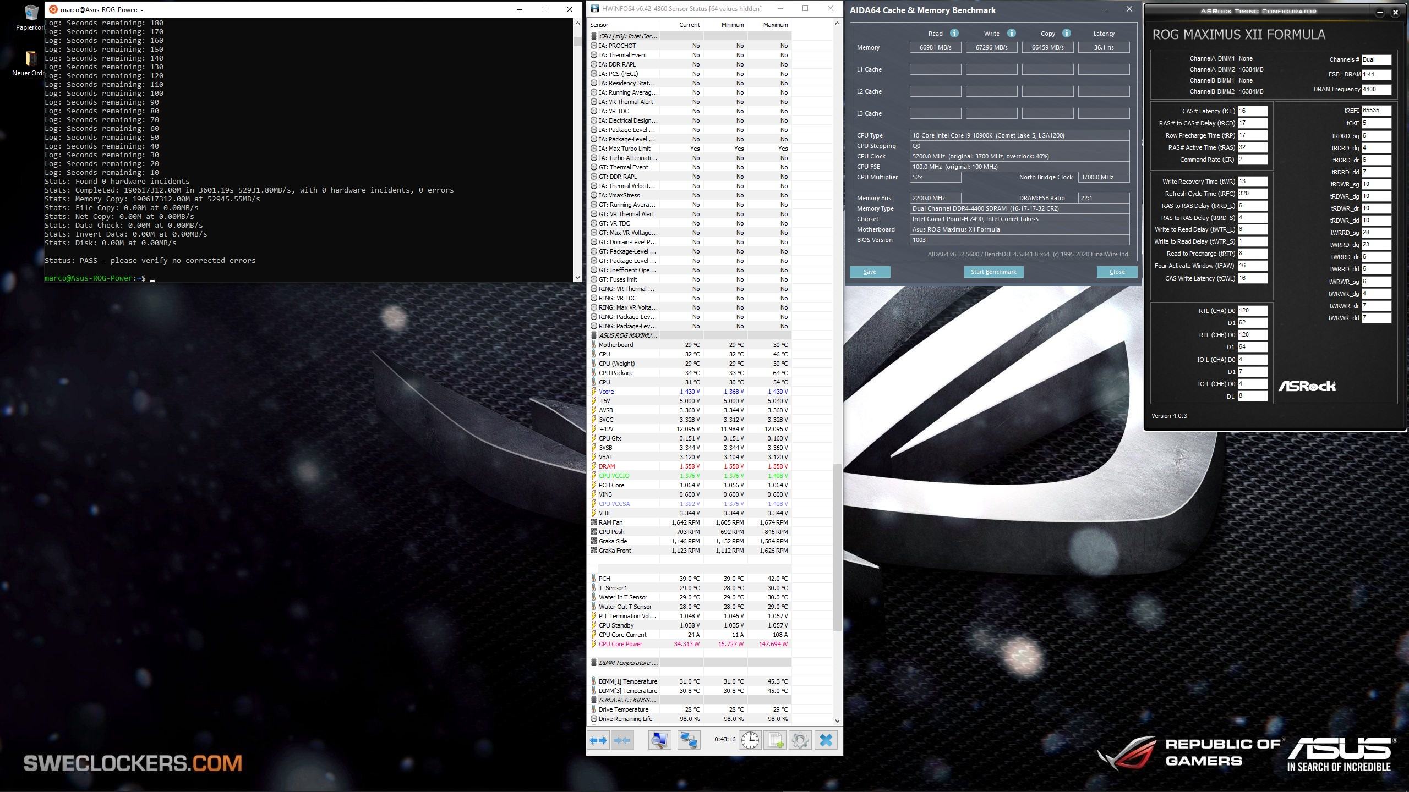1409x792 pixels.
Task: Click the RAS# Active Time (tRAS) field
Action: click(1252, 147)
